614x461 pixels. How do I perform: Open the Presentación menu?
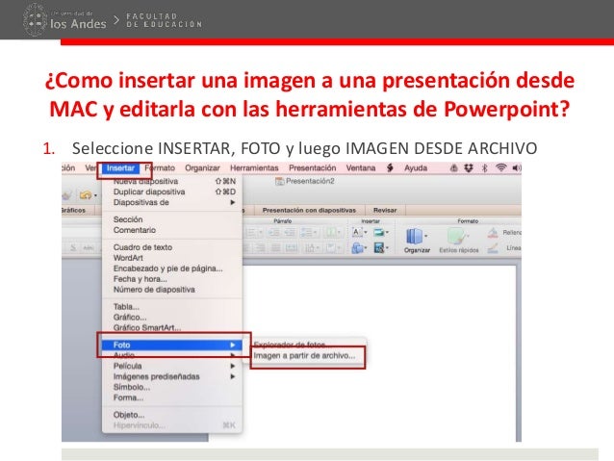pyautogui.click(x=312, y=168)
